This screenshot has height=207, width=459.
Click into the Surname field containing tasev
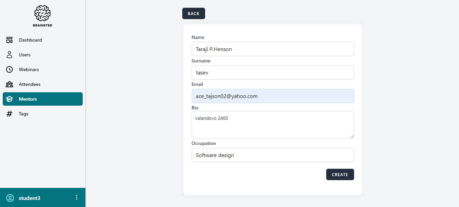pos(272,72)
